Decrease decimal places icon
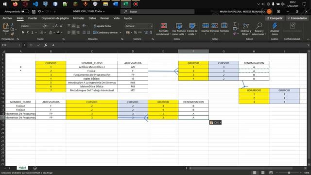Image resolution: width=311 pixels, height=175 pixels. pos(151,33)
